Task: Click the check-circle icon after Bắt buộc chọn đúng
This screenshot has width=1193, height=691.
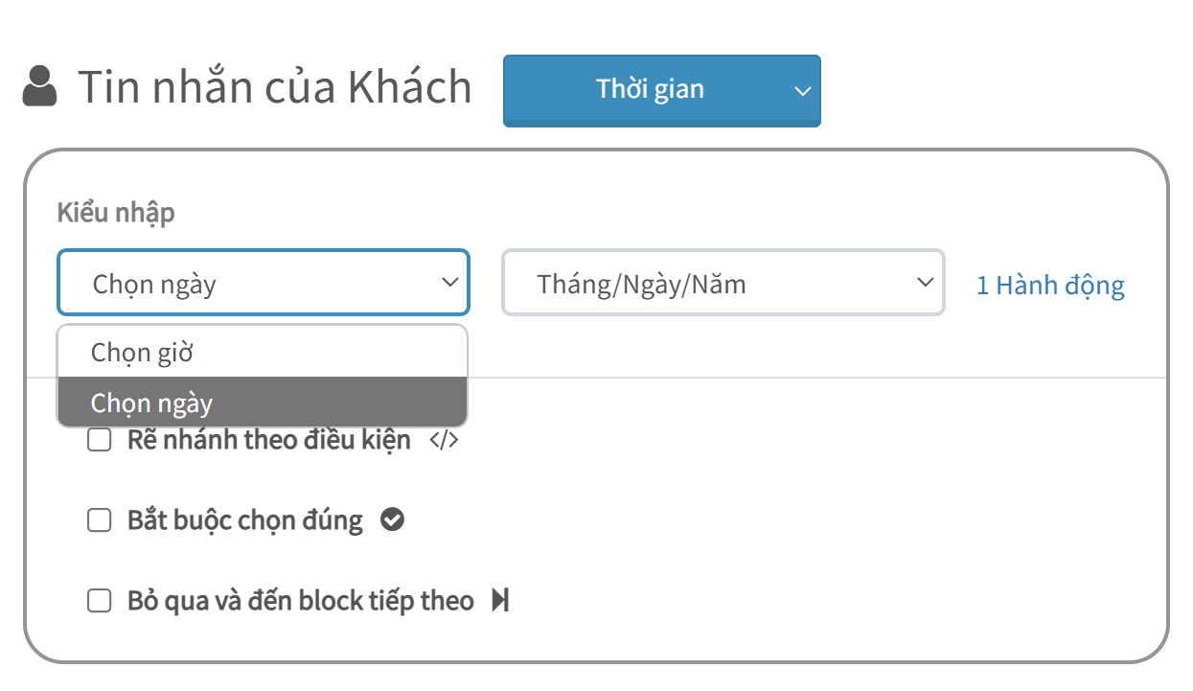Action: point(392,519)
